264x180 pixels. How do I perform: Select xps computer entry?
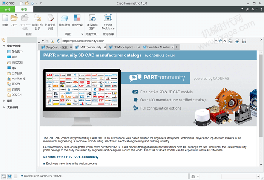12,68
